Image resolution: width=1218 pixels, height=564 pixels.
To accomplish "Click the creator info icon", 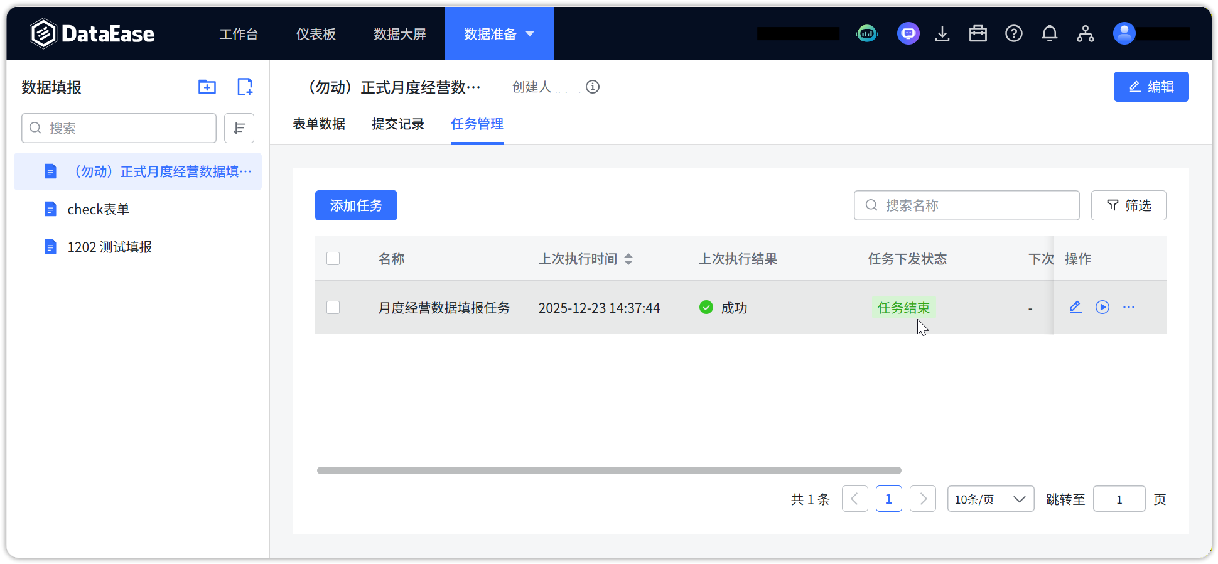I will pyautogui.click(x=593, y=87).
